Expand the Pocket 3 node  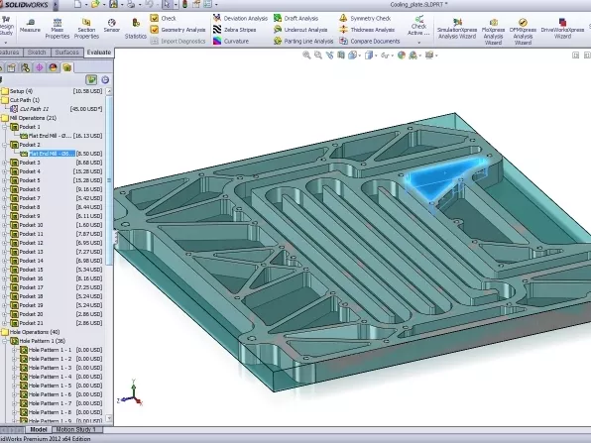(5, 163)
